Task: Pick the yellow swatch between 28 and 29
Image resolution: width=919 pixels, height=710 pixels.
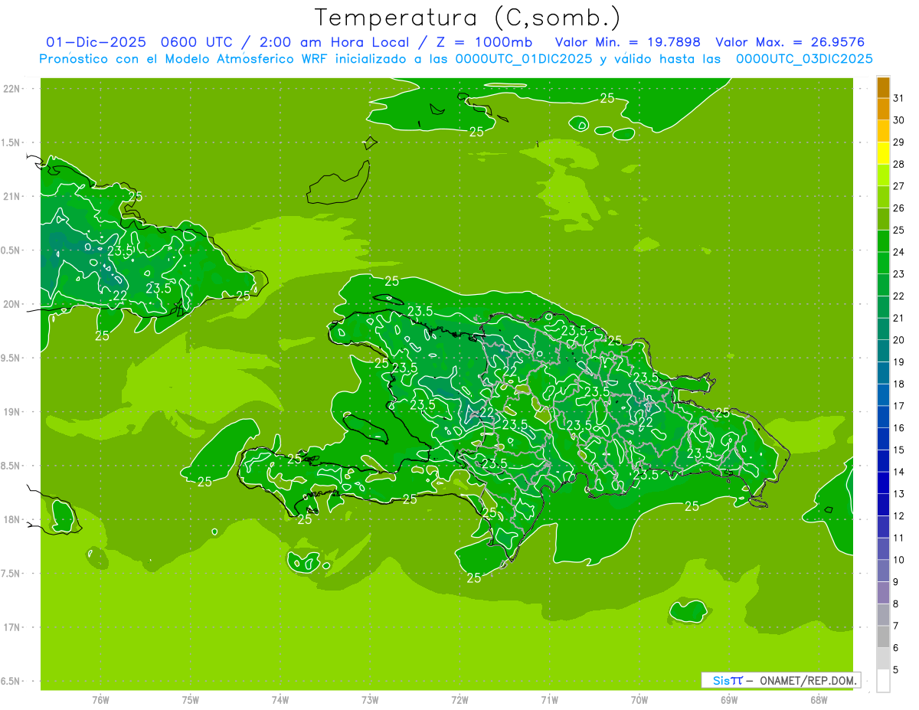Action: click(x=883, y=153)
